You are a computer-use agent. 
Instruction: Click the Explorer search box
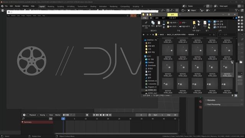click(227, 34)
